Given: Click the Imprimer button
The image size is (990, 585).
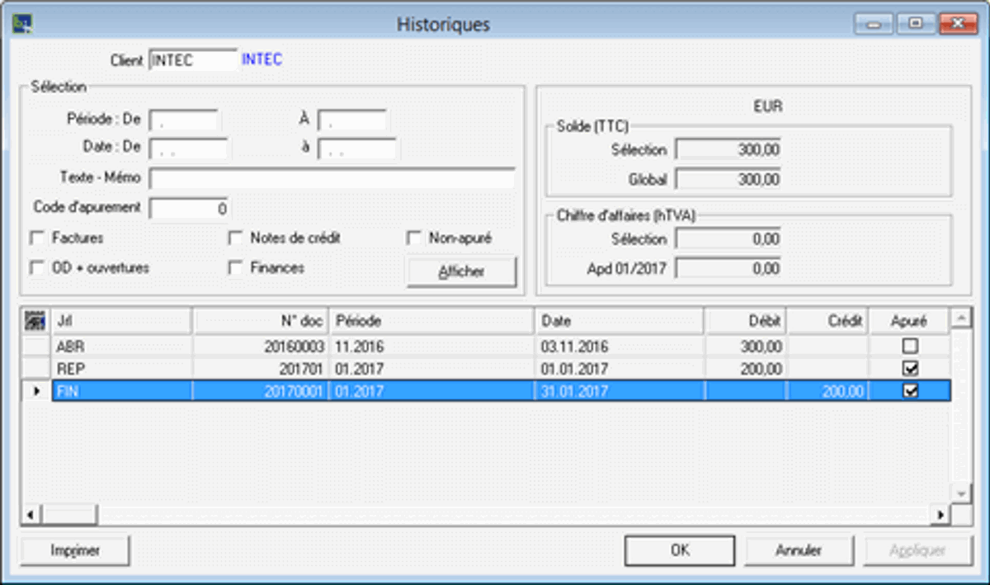Looking at the screenshot, I should pyautogui.click(x=75, y=550).
